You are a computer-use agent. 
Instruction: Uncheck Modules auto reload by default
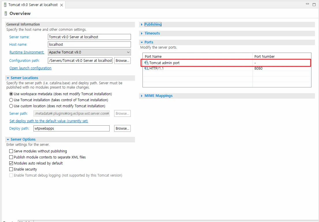pyautogui.click(x=11, y=163)
